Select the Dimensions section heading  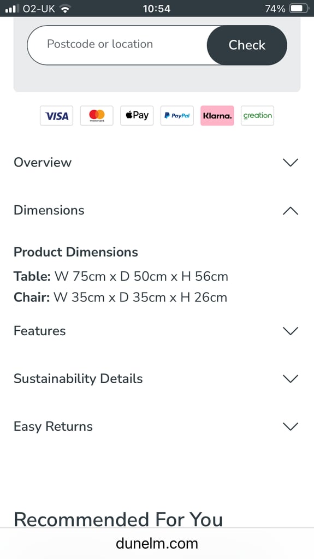point(49,210)
